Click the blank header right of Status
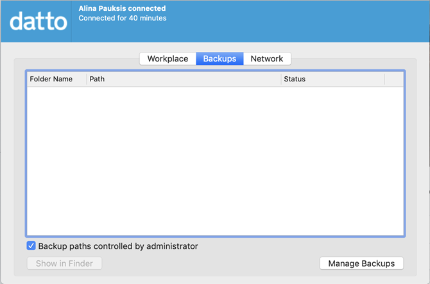Screen dimensions: 430x284 pyautogui.click(x=394, y=79)
